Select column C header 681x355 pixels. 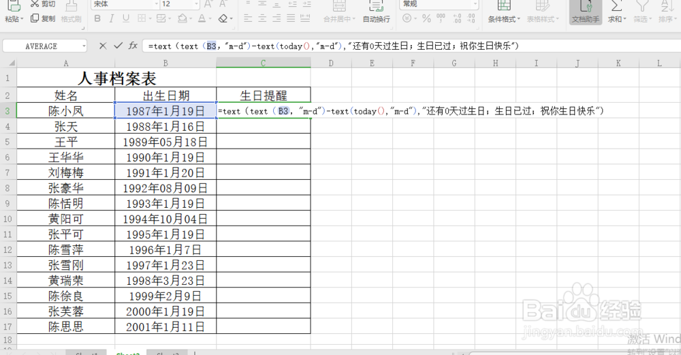(x=263, y=63)
